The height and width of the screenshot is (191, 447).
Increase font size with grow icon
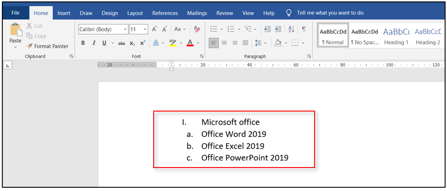[154, 29]
